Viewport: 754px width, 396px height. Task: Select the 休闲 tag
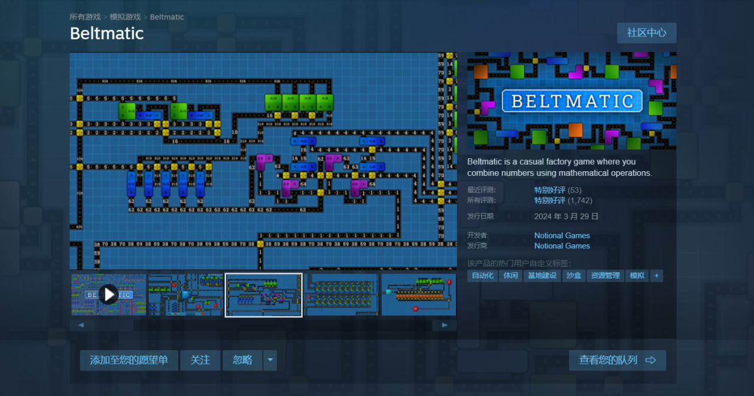coord(510,275)
